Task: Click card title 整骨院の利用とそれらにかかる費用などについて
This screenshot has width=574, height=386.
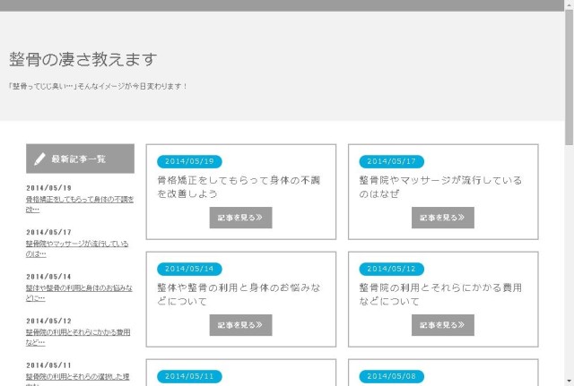Action: [440, 295]
